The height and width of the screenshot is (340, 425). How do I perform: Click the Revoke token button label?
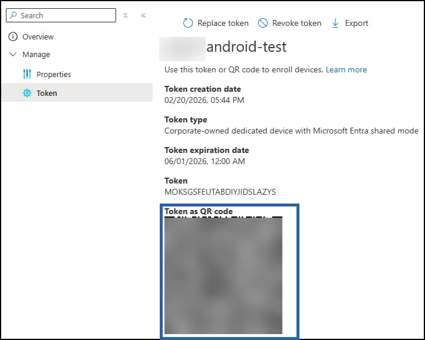coord(296,24)
